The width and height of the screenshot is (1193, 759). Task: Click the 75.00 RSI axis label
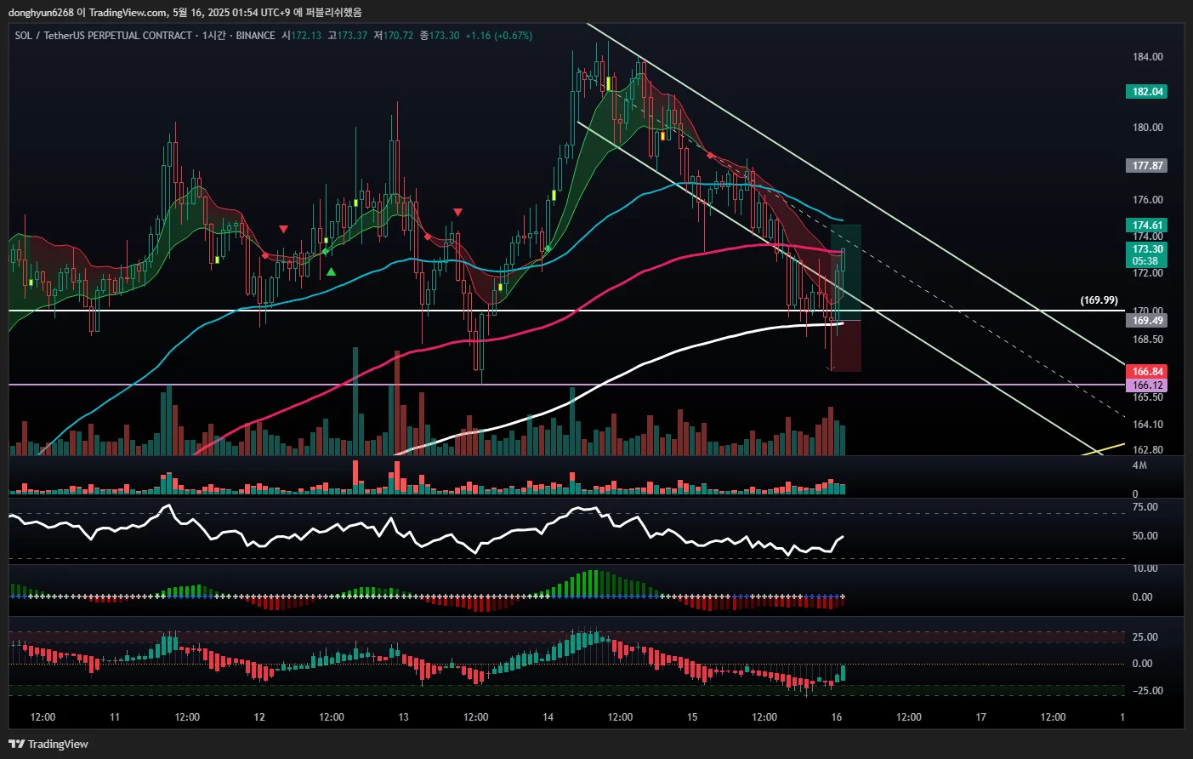coord(1145,507)
